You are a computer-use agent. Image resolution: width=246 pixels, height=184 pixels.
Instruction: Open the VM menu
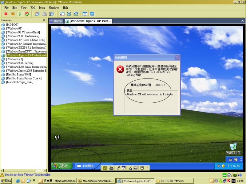click(33, 7)
